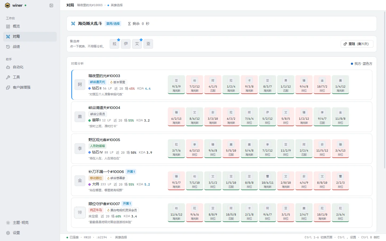Select 对局 in the sidebar
This screenshot has width=386, height=241.
coord(30,36)
